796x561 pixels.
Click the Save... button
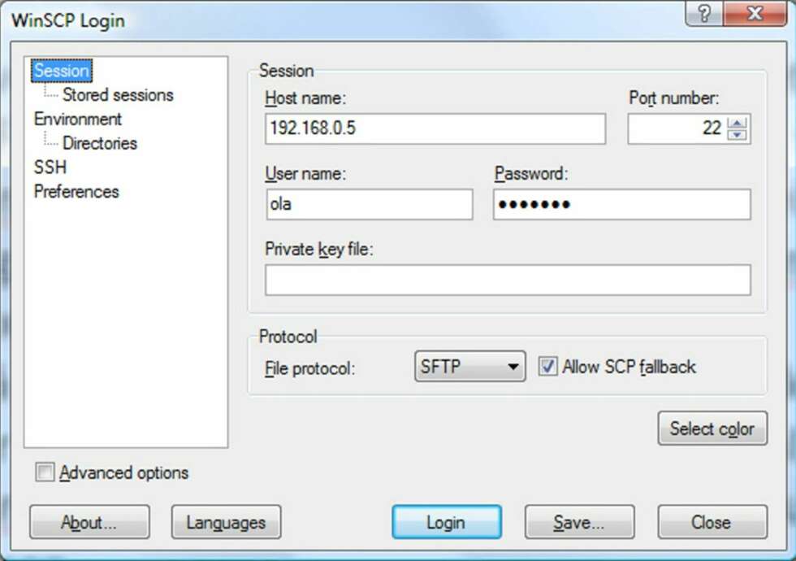click(x=579, y=522)
